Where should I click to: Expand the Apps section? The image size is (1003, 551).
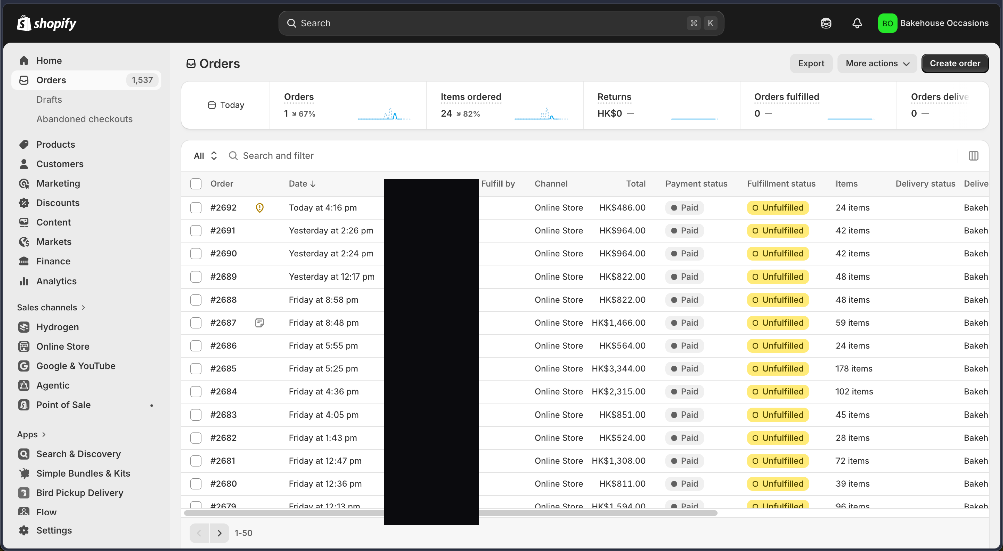(31, 435)
